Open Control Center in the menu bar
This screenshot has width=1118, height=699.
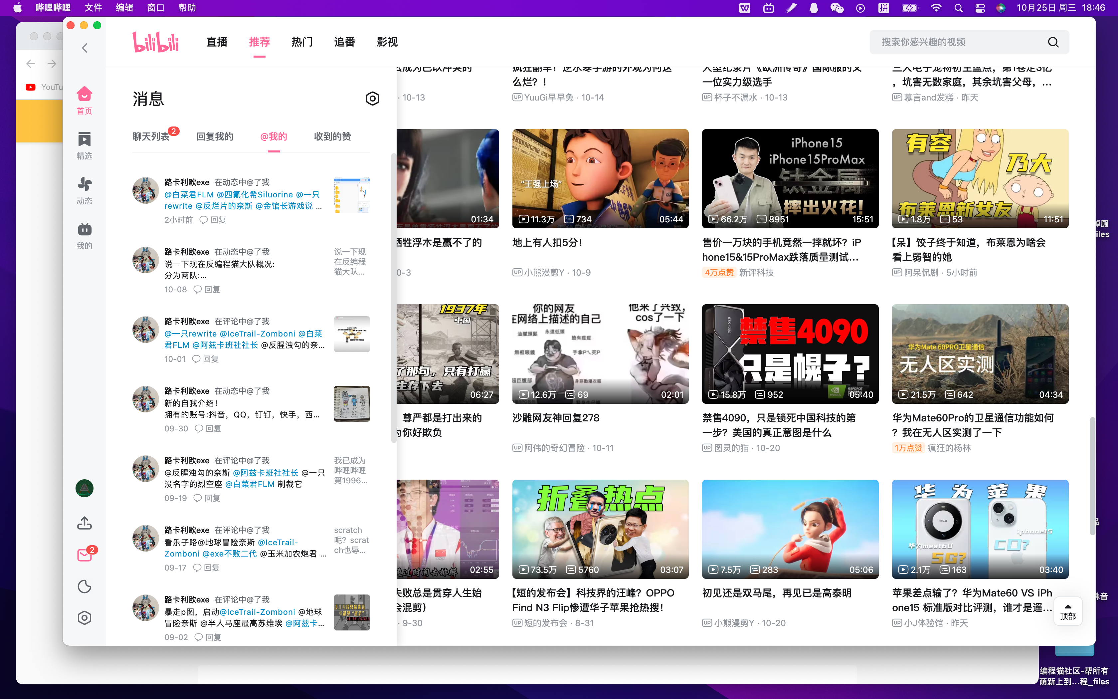coord(980,8)
